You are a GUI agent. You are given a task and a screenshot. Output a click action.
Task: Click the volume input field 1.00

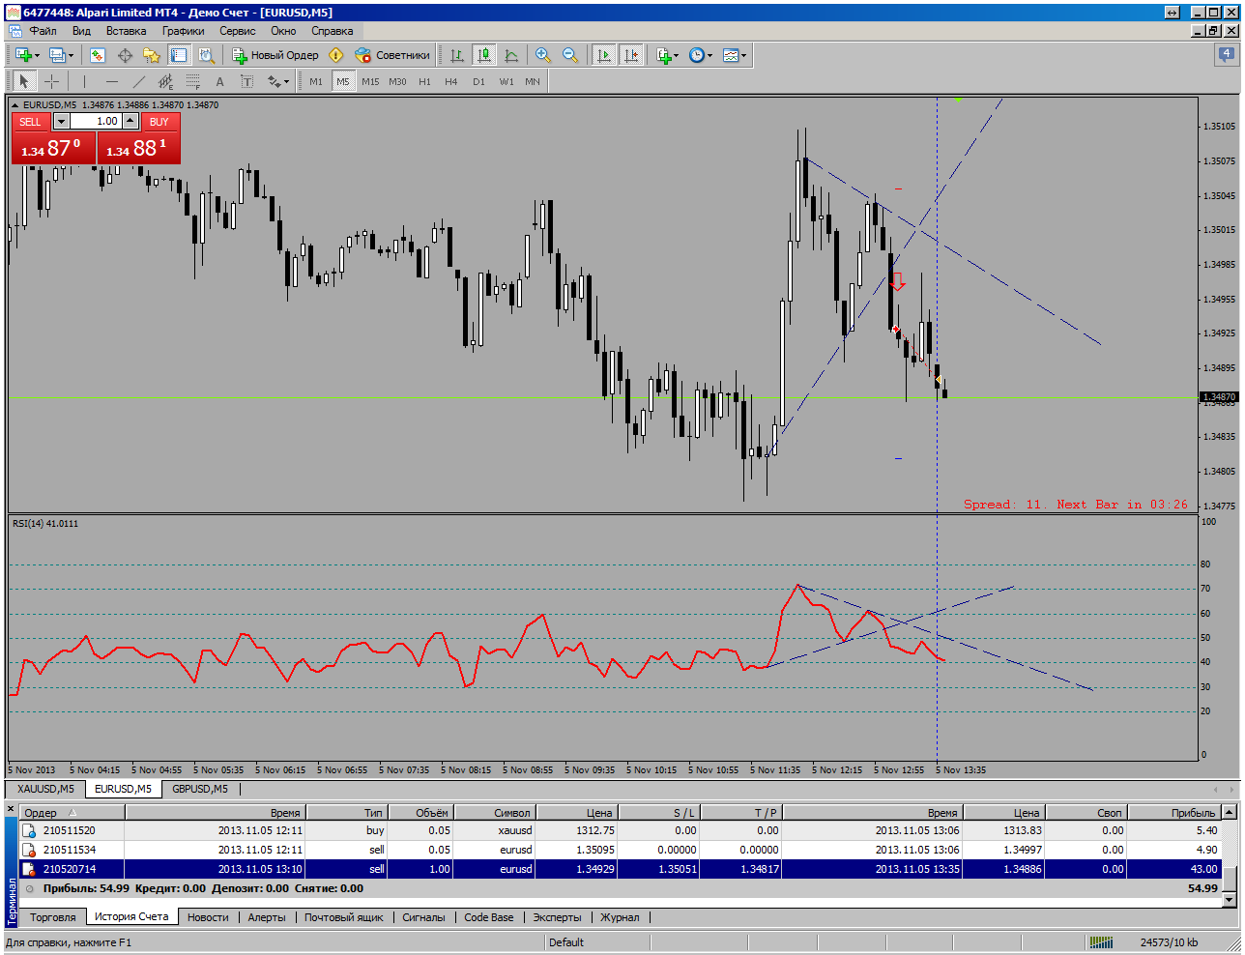[x=96, y=121]
